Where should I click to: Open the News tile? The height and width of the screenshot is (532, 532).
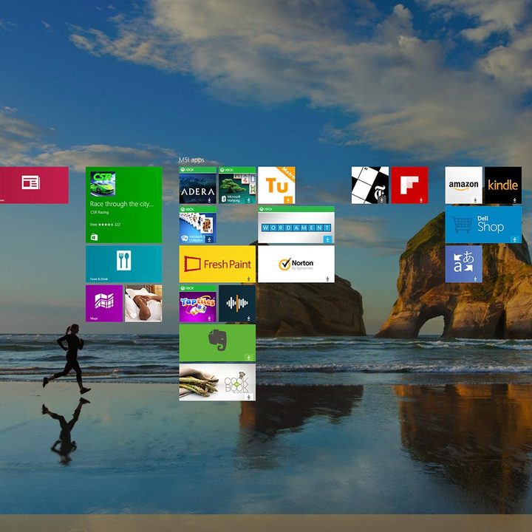point(34,185)
